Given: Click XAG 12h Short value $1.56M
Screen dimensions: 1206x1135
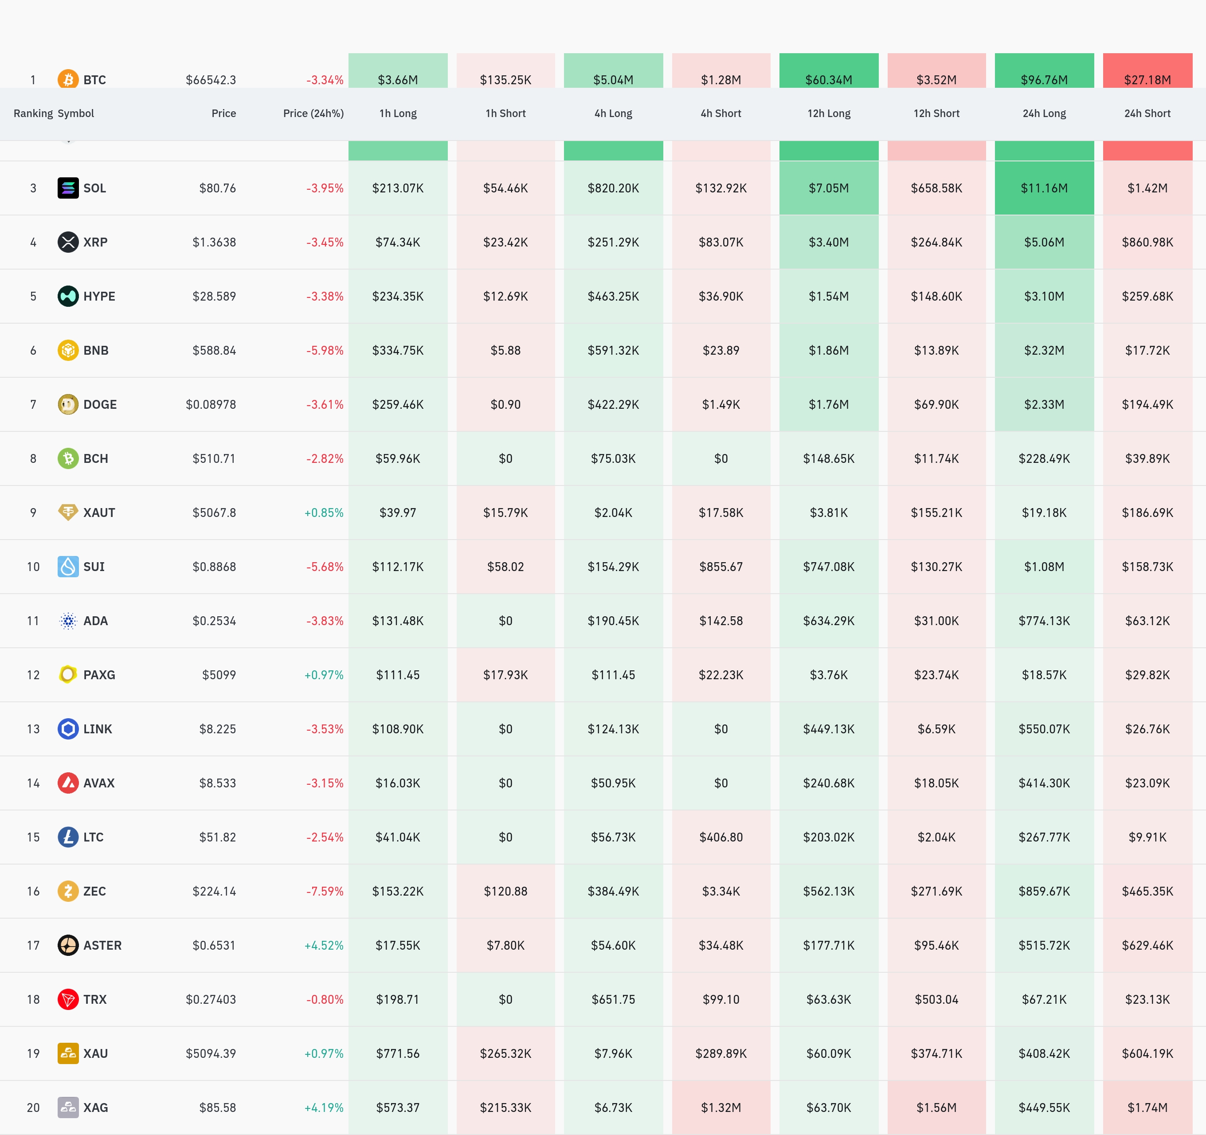Looking at the screenshot, I should point(936,1107).
